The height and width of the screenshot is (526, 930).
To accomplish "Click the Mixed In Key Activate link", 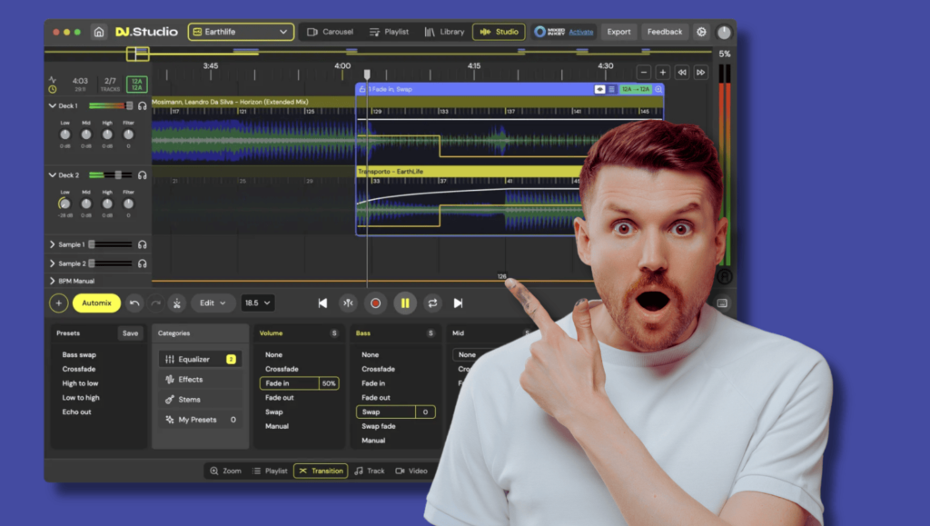I will point(580,32).
